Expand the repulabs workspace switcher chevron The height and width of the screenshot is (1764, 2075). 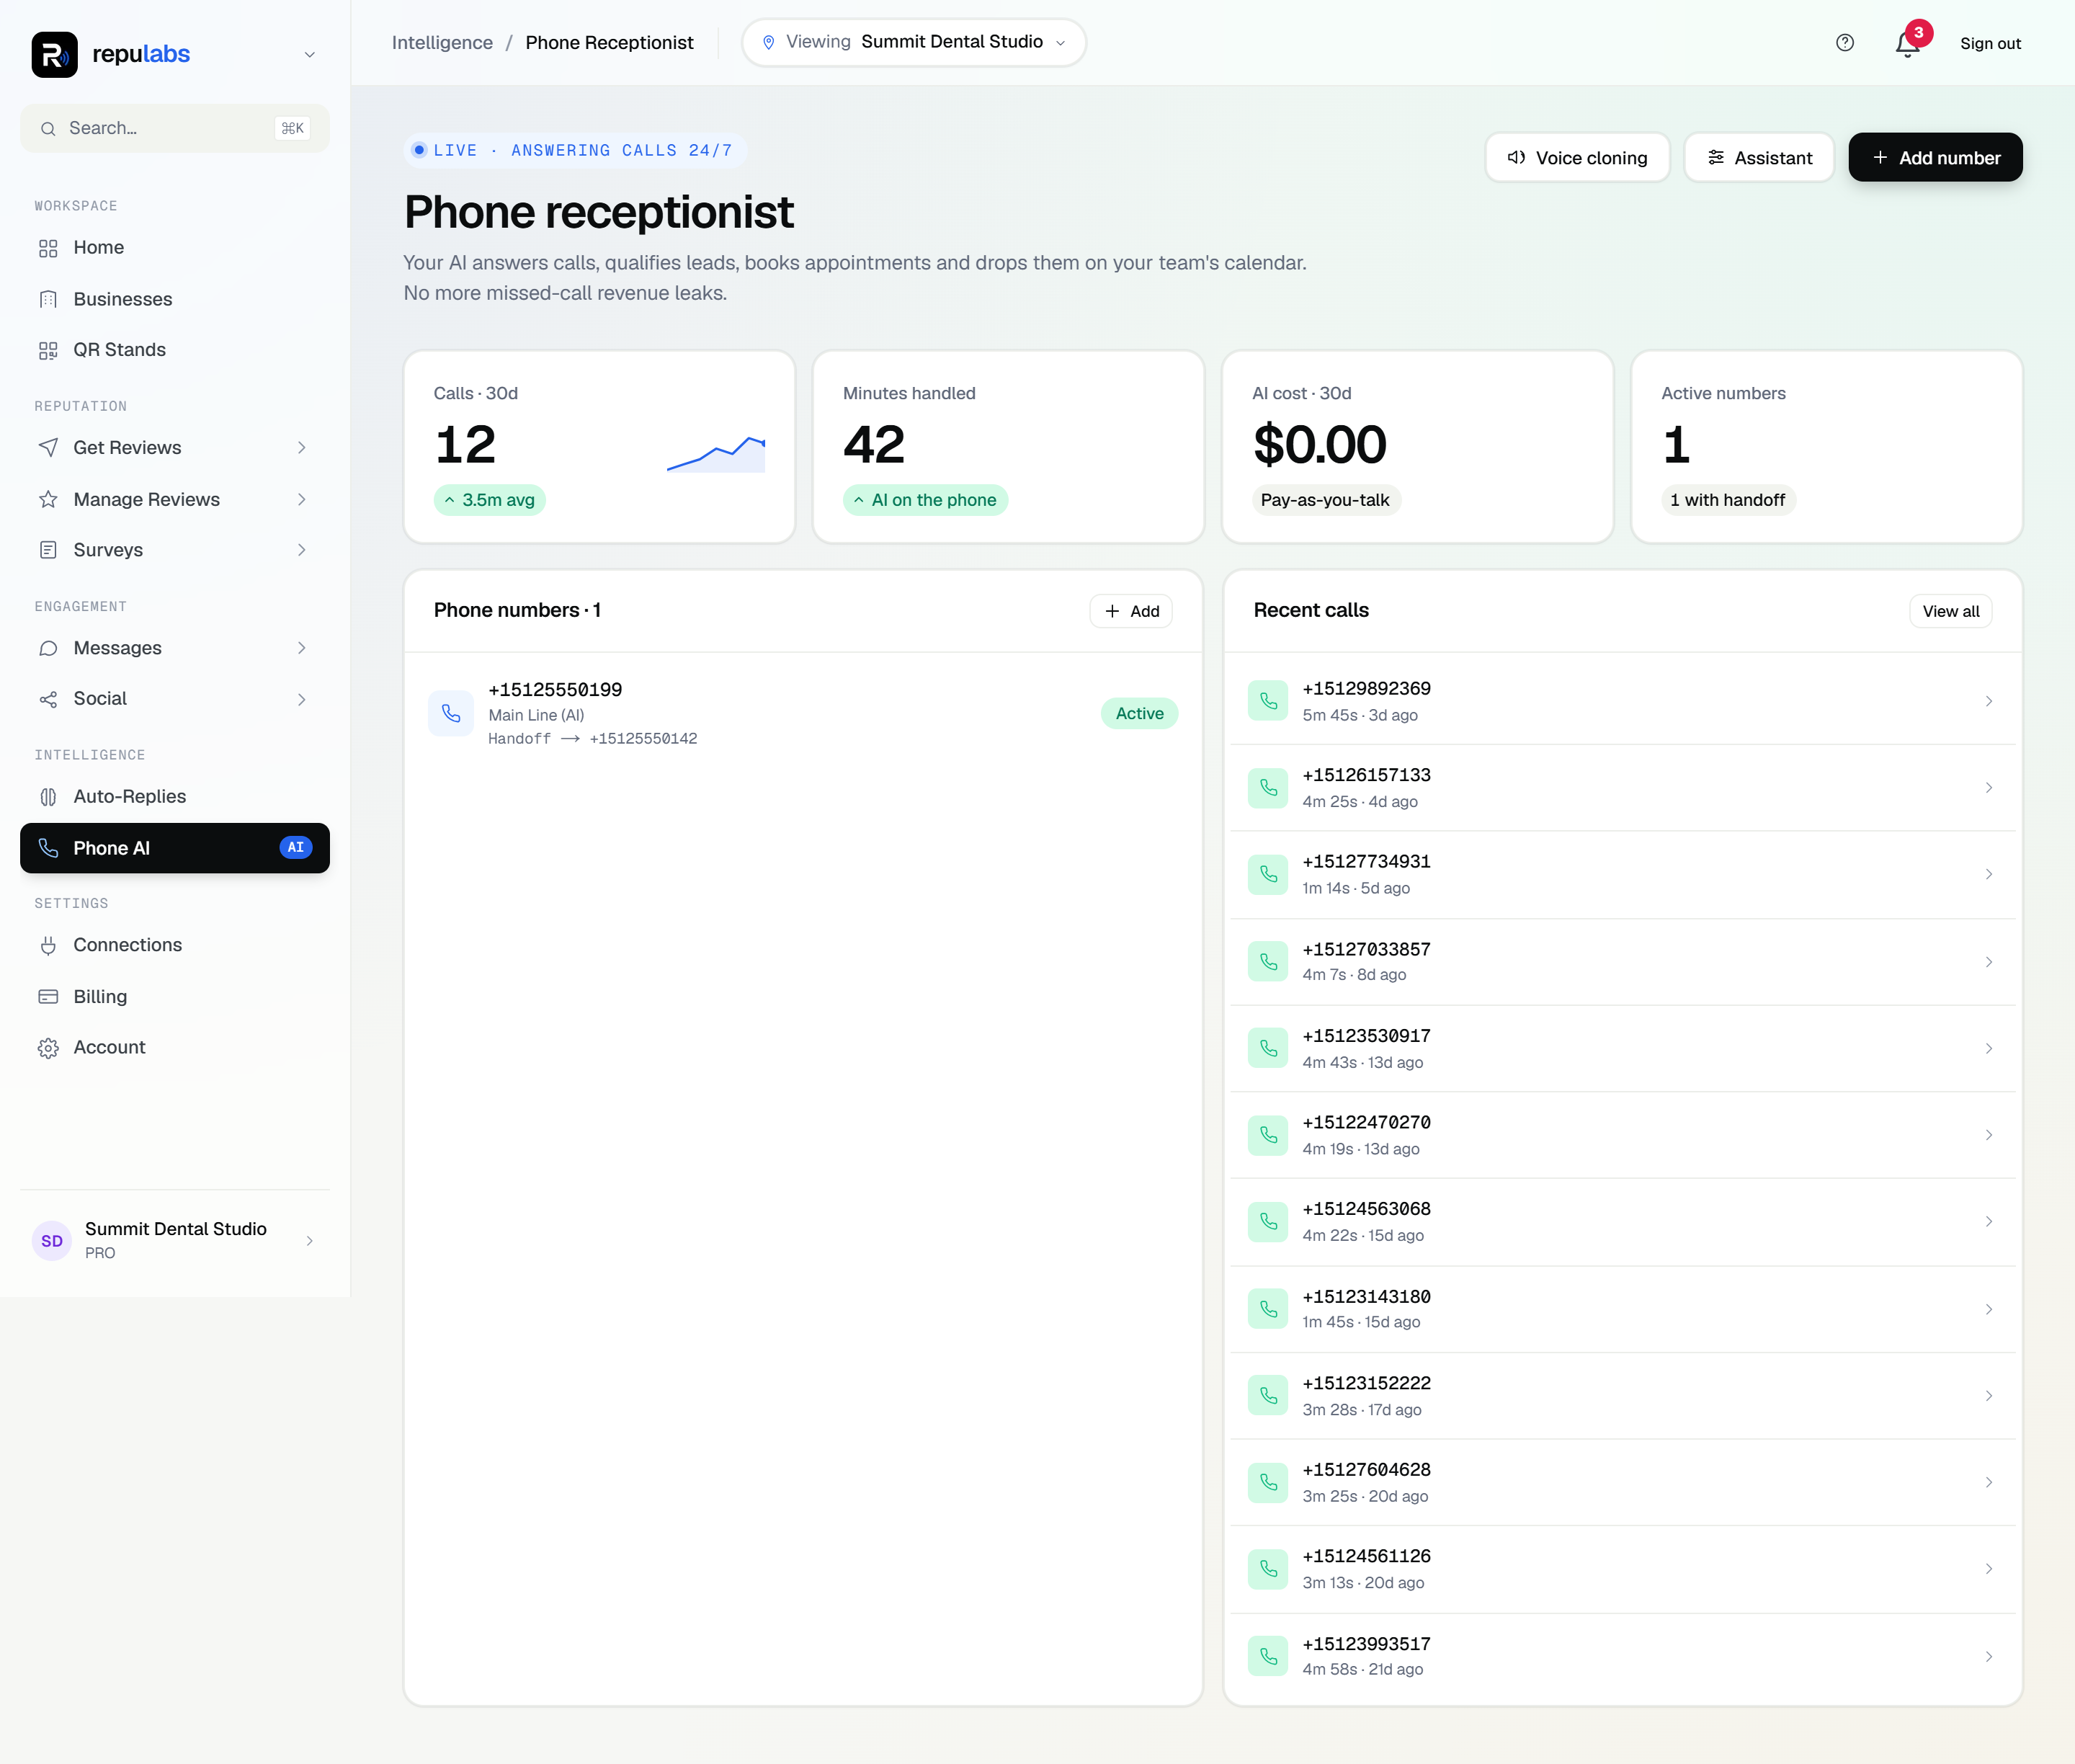tap(310, 55)
